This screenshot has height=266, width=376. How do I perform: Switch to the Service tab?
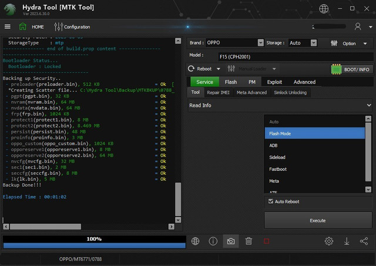[x=204, y=82]
